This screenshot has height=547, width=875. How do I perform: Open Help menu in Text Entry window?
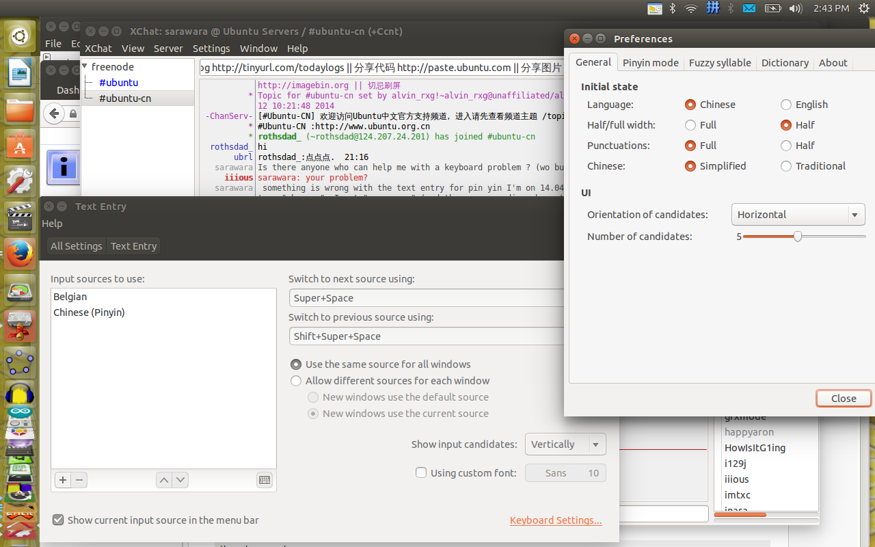pyautogui.click(x=52, y=224)
